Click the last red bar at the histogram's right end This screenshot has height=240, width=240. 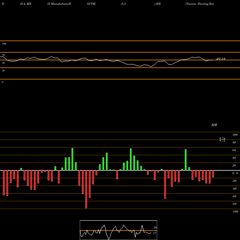[213, 174]
